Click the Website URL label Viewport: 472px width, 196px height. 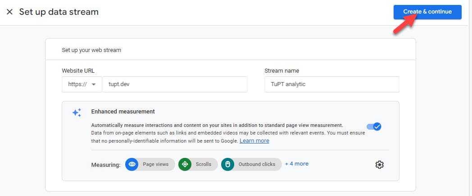(78, 71)
